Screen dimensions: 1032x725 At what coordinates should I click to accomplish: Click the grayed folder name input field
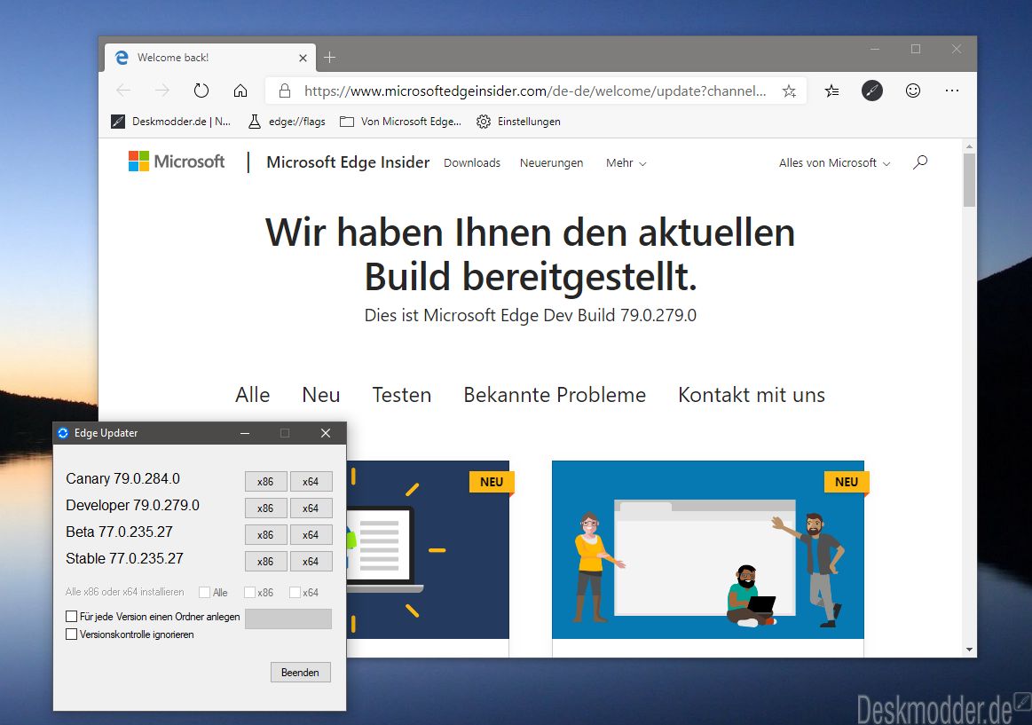click(288, 619)
